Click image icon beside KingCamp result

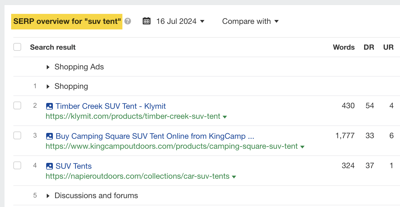49,136
